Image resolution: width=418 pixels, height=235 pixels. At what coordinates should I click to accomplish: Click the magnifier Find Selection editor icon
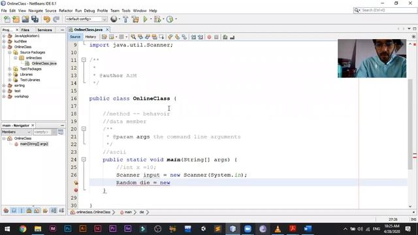(133, 37)
